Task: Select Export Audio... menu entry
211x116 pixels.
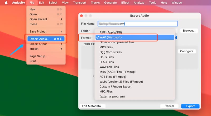Action: click(x=46, y=39)
